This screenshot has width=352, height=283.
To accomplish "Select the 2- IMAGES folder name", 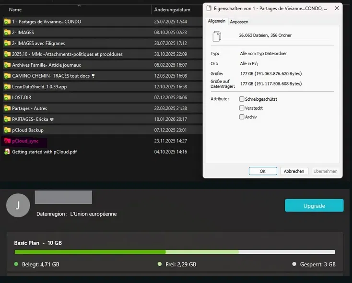I will 23,32.
